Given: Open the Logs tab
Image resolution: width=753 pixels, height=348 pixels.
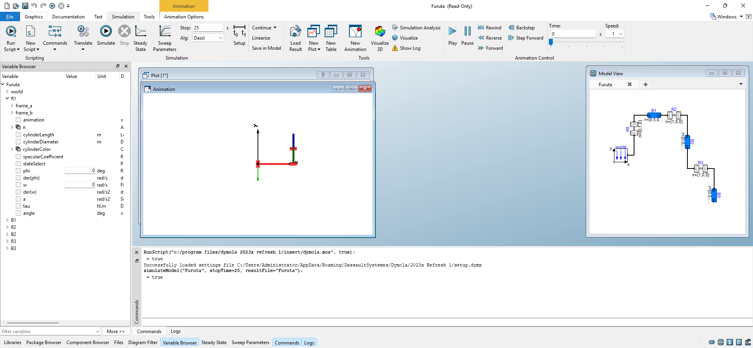Looking at the screenshot, I should tap(175, 332).
